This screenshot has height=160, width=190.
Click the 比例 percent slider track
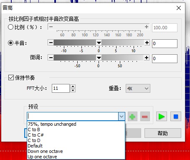tap(99, 27)
